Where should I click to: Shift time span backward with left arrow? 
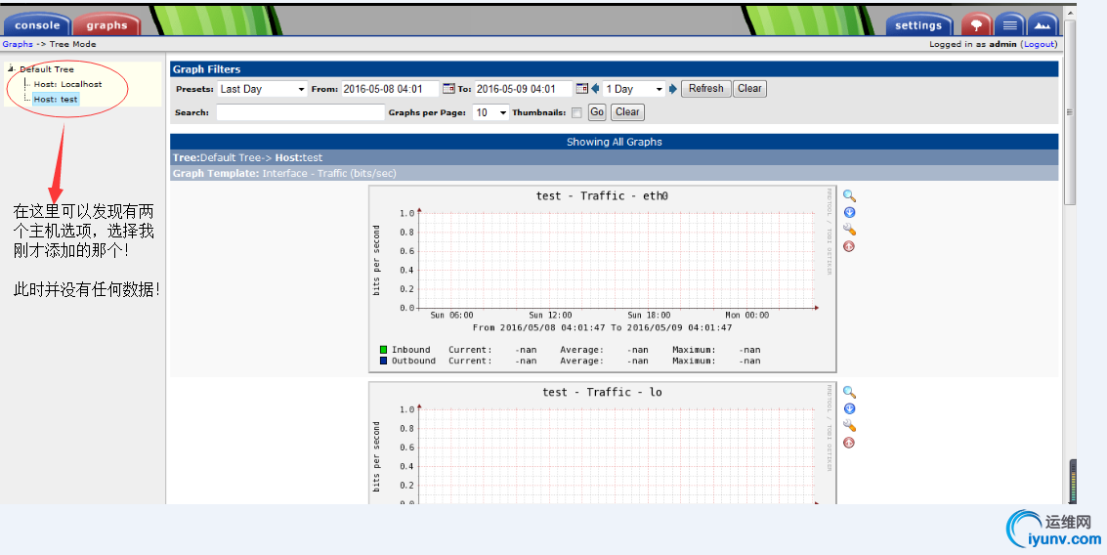click(595, 89)
